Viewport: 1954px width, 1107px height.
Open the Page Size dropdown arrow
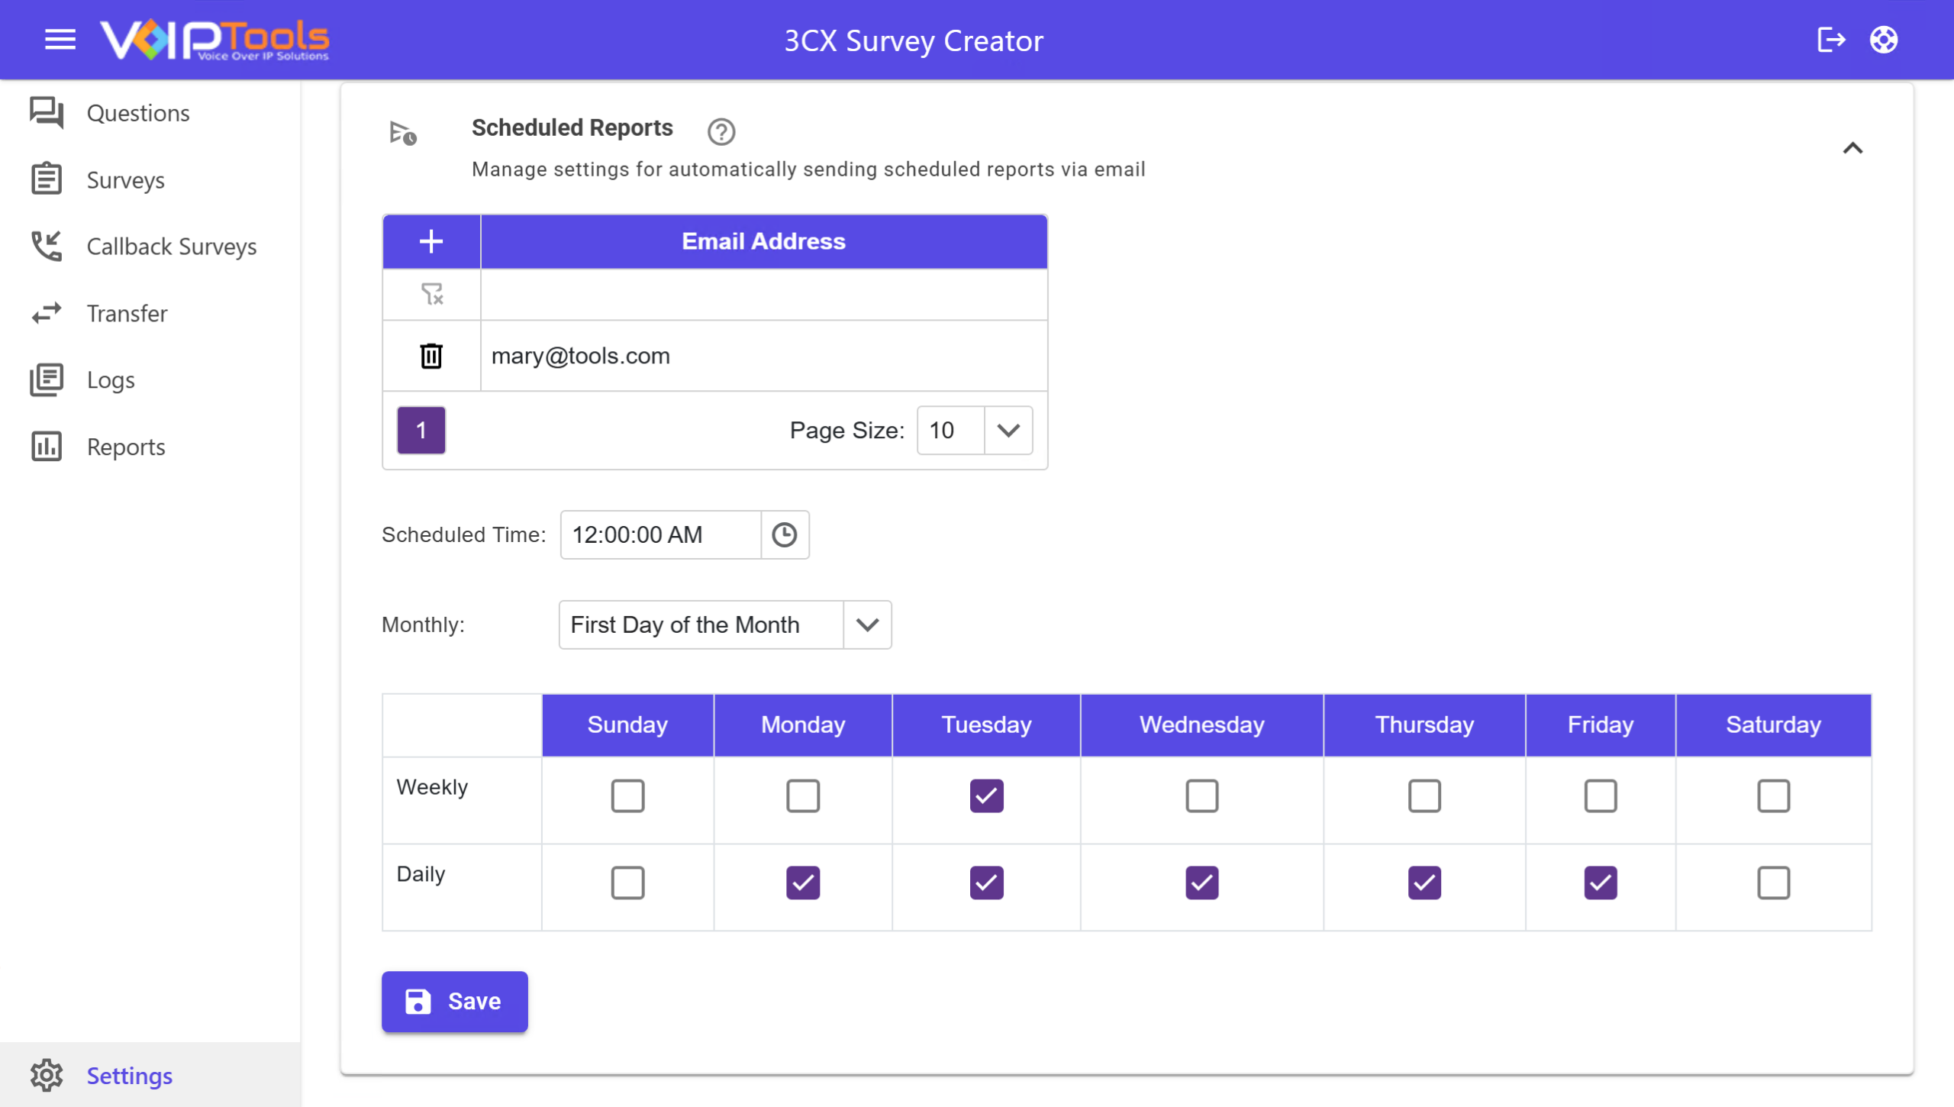[1008, 431]
